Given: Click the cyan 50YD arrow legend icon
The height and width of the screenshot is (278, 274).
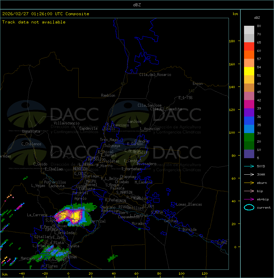Looking at the screenshot, I should coord(249,166).
